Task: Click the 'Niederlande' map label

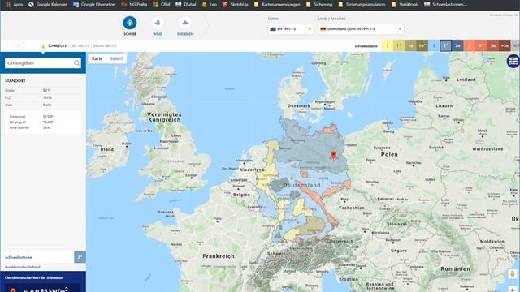Action: (253, 170)
